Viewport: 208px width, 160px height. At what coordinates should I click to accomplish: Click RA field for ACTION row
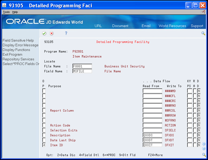195,125
